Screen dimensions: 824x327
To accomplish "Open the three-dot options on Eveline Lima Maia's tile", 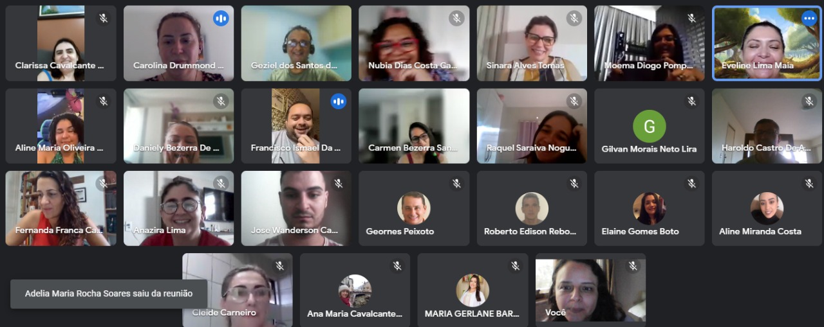I will [x=809, y=19].
